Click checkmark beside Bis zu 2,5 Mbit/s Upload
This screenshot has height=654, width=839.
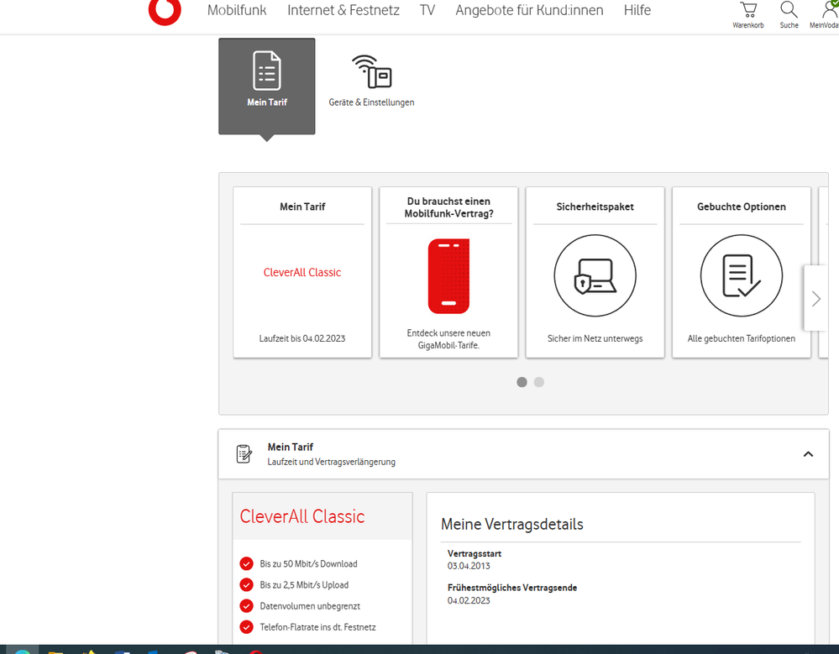[x=246, y=585]
